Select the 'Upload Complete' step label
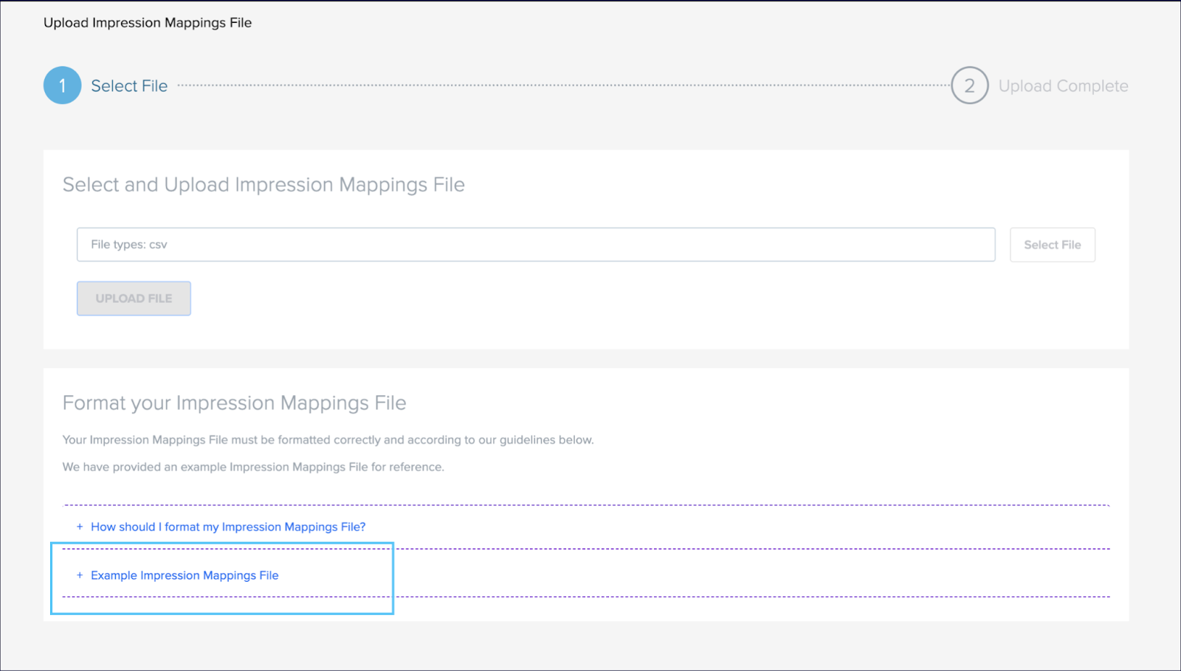This screenshot has width=1181, height=671. click(x=1063, y=86)
